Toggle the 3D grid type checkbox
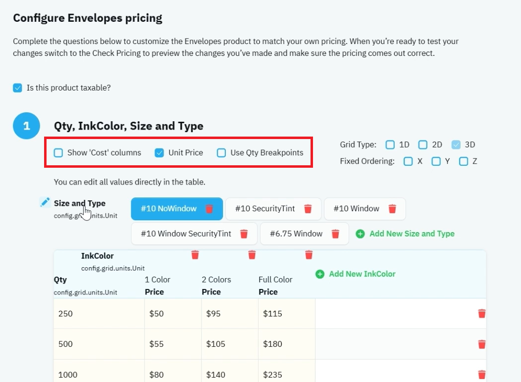The image size is (521, 382). point(456,144)
